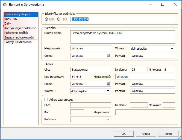Open help with Pomoc button

[168, 134]
